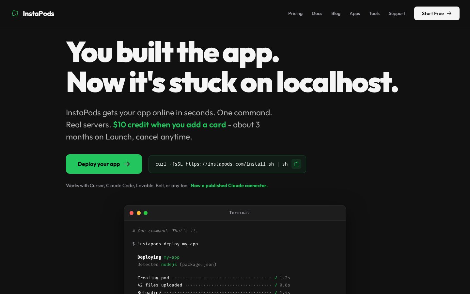The height and width of the screenshot is (294, 470).
Task: Click the InstaPods green logo icon
Action: click(15, 13)
